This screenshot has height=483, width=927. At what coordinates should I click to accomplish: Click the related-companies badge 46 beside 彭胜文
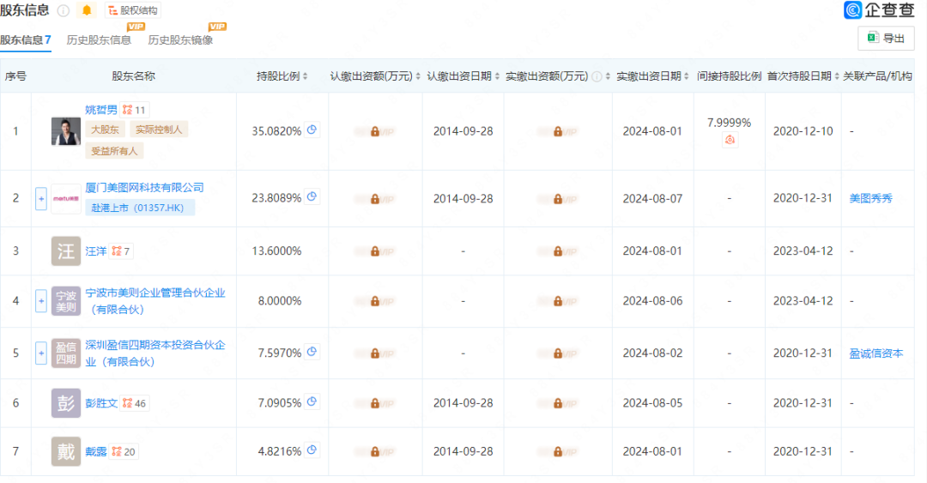click(135, 403)
